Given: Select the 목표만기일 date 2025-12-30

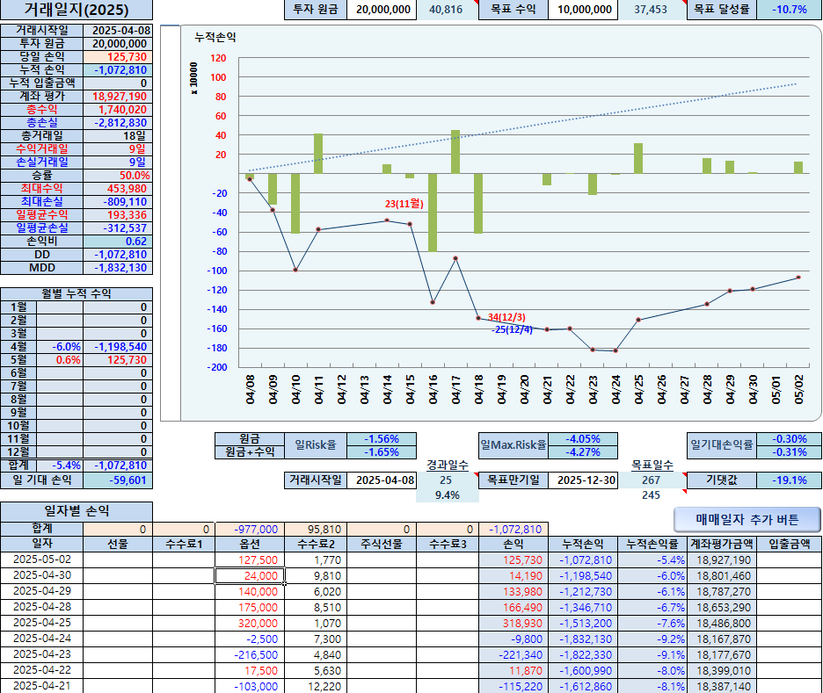Looking at the screenshot, I should coord(583,480).
